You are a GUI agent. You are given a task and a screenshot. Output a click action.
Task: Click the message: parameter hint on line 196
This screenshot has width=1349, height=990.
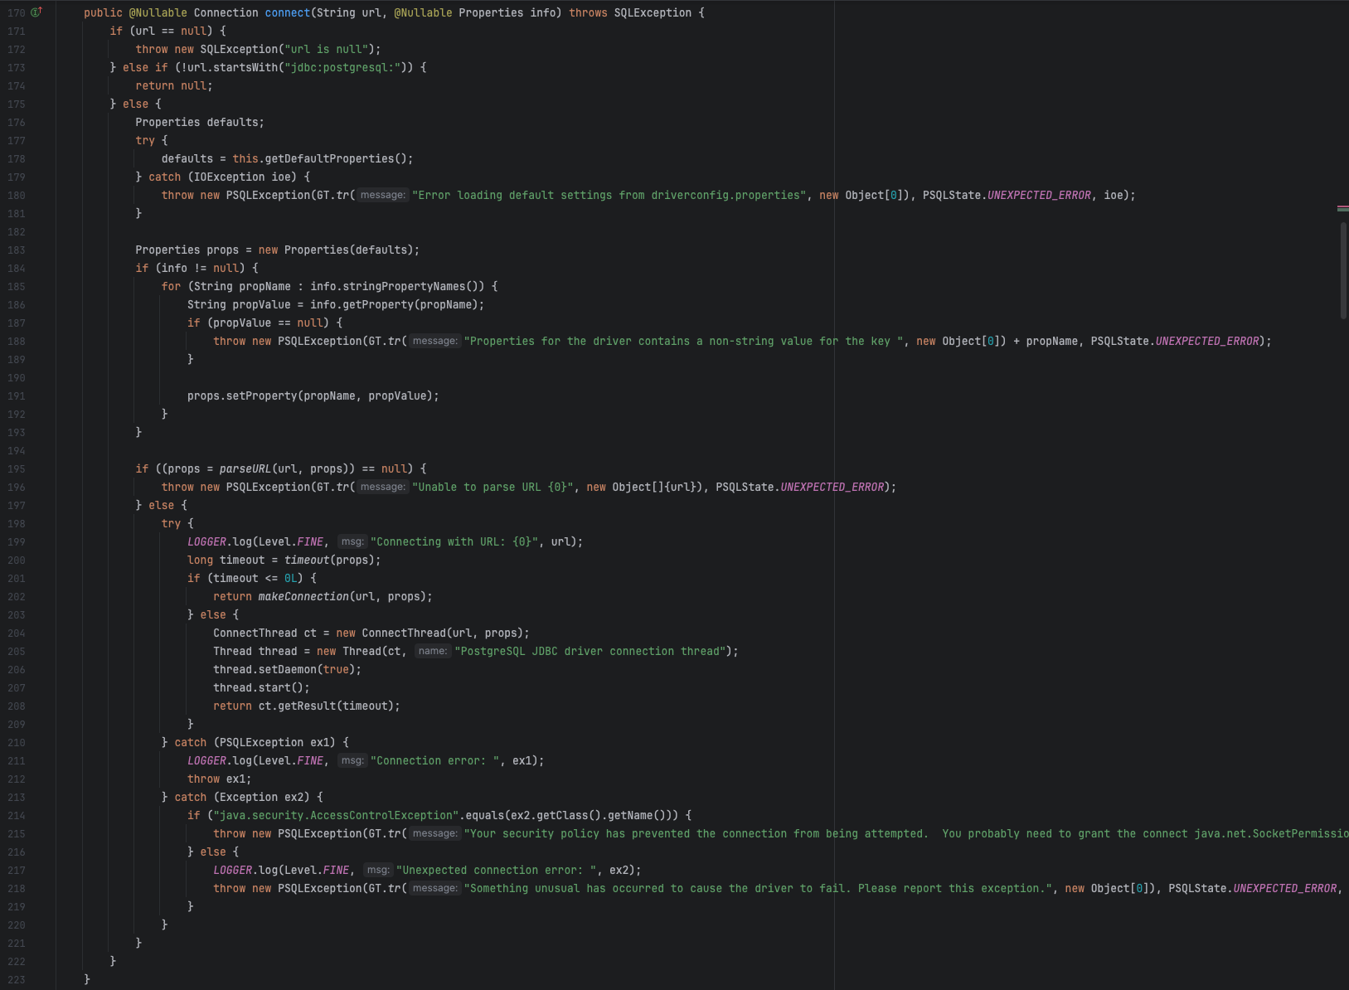pyautogui.click(x=381, y=487)
